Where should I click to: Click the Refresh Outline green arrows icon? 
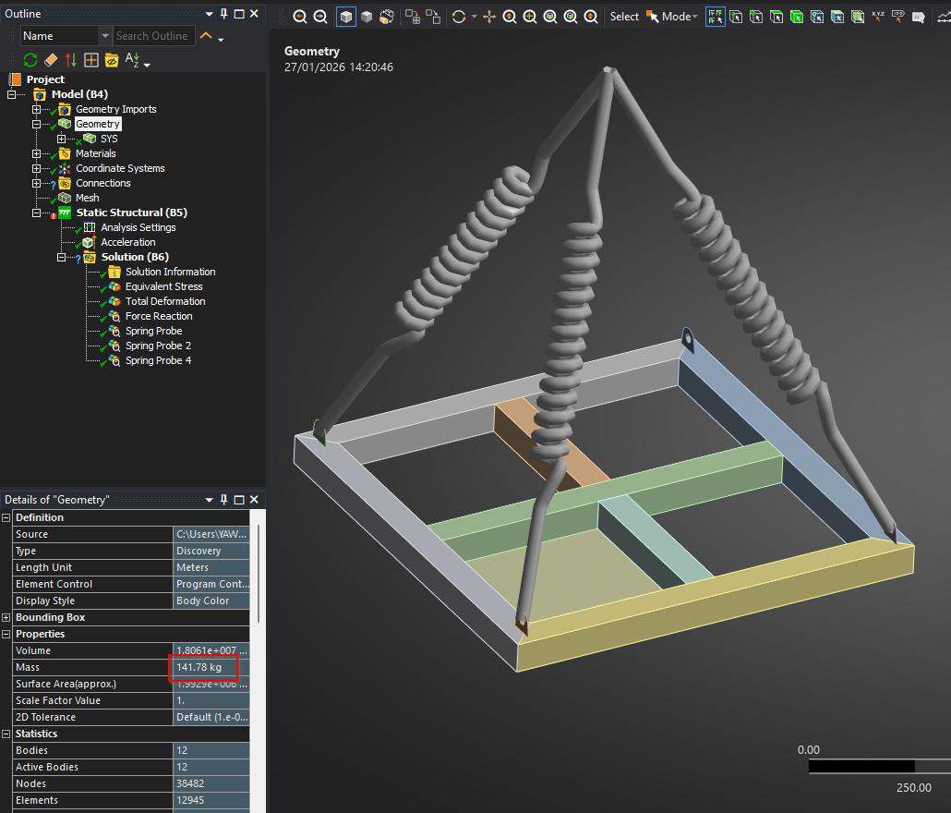click(x=30, y=60)
